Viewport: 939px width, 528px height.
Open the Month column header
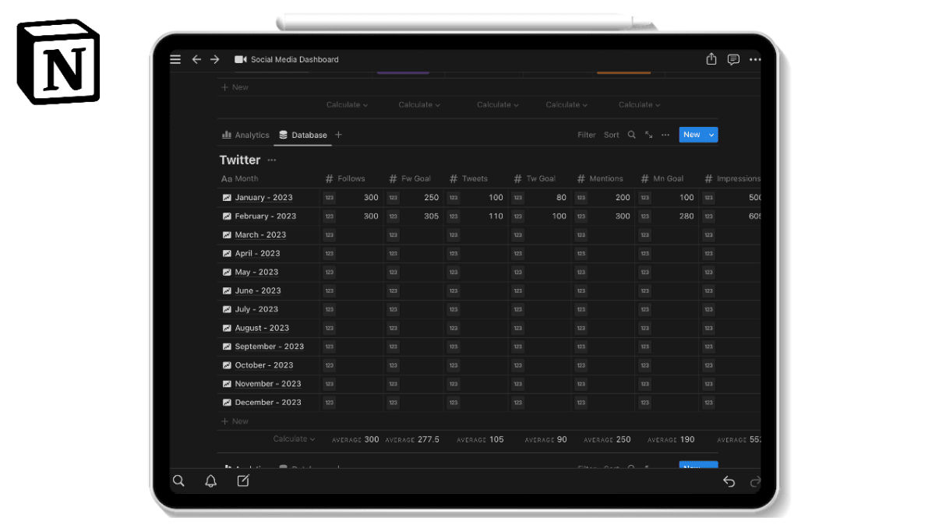[x=240, y=178]
